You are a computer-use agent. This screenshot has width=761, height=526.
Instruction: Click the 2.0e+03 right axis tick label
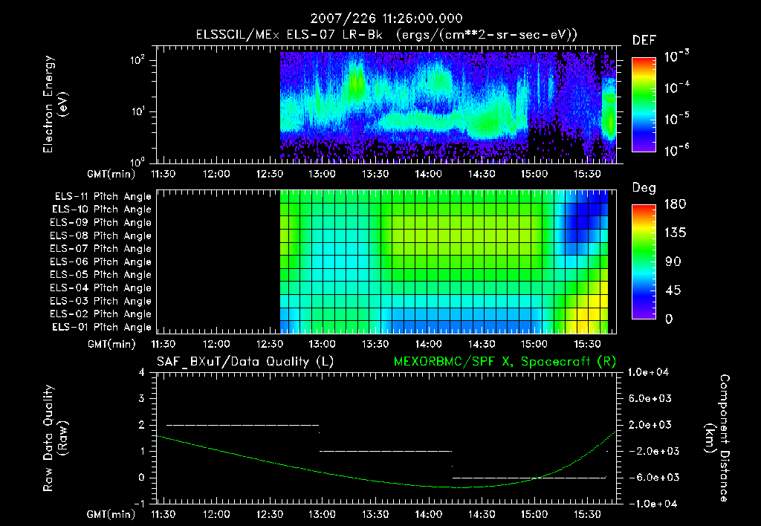pyautogui.click(x=650, y=425)
